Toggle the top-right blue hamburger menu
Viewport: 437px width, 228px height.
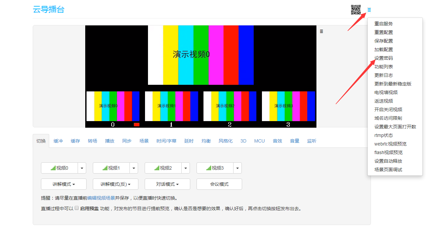coord(369,10)
